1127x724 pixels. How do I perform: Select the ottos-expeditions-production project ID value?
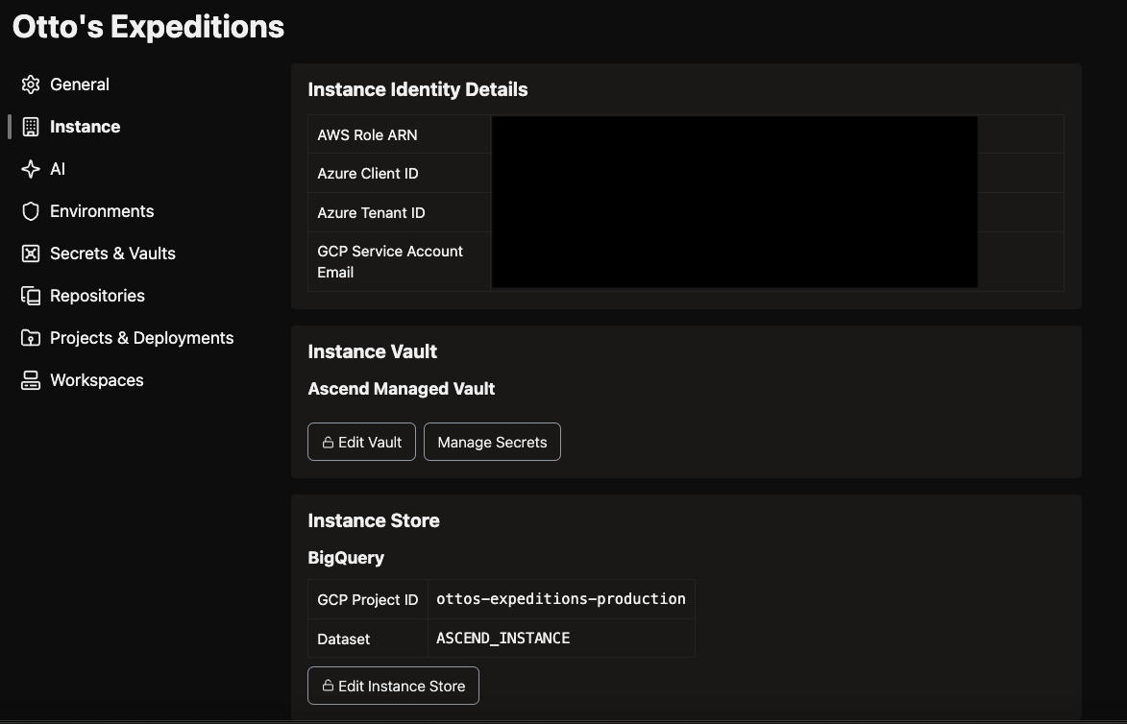coord(561,599)
